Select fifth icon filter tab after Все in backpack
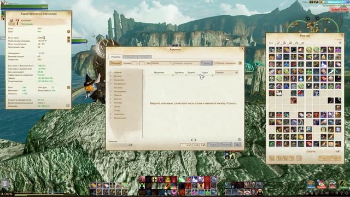 (x=302, y=43)
